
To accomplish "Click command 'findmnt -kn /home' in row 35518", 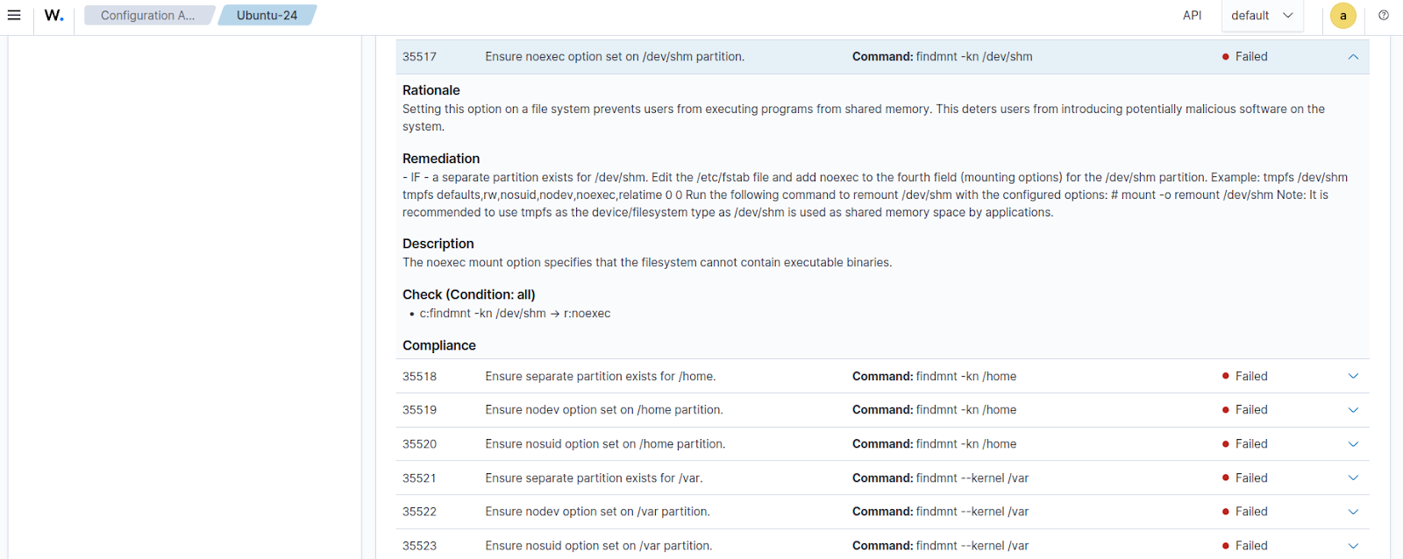I will 966,377.
